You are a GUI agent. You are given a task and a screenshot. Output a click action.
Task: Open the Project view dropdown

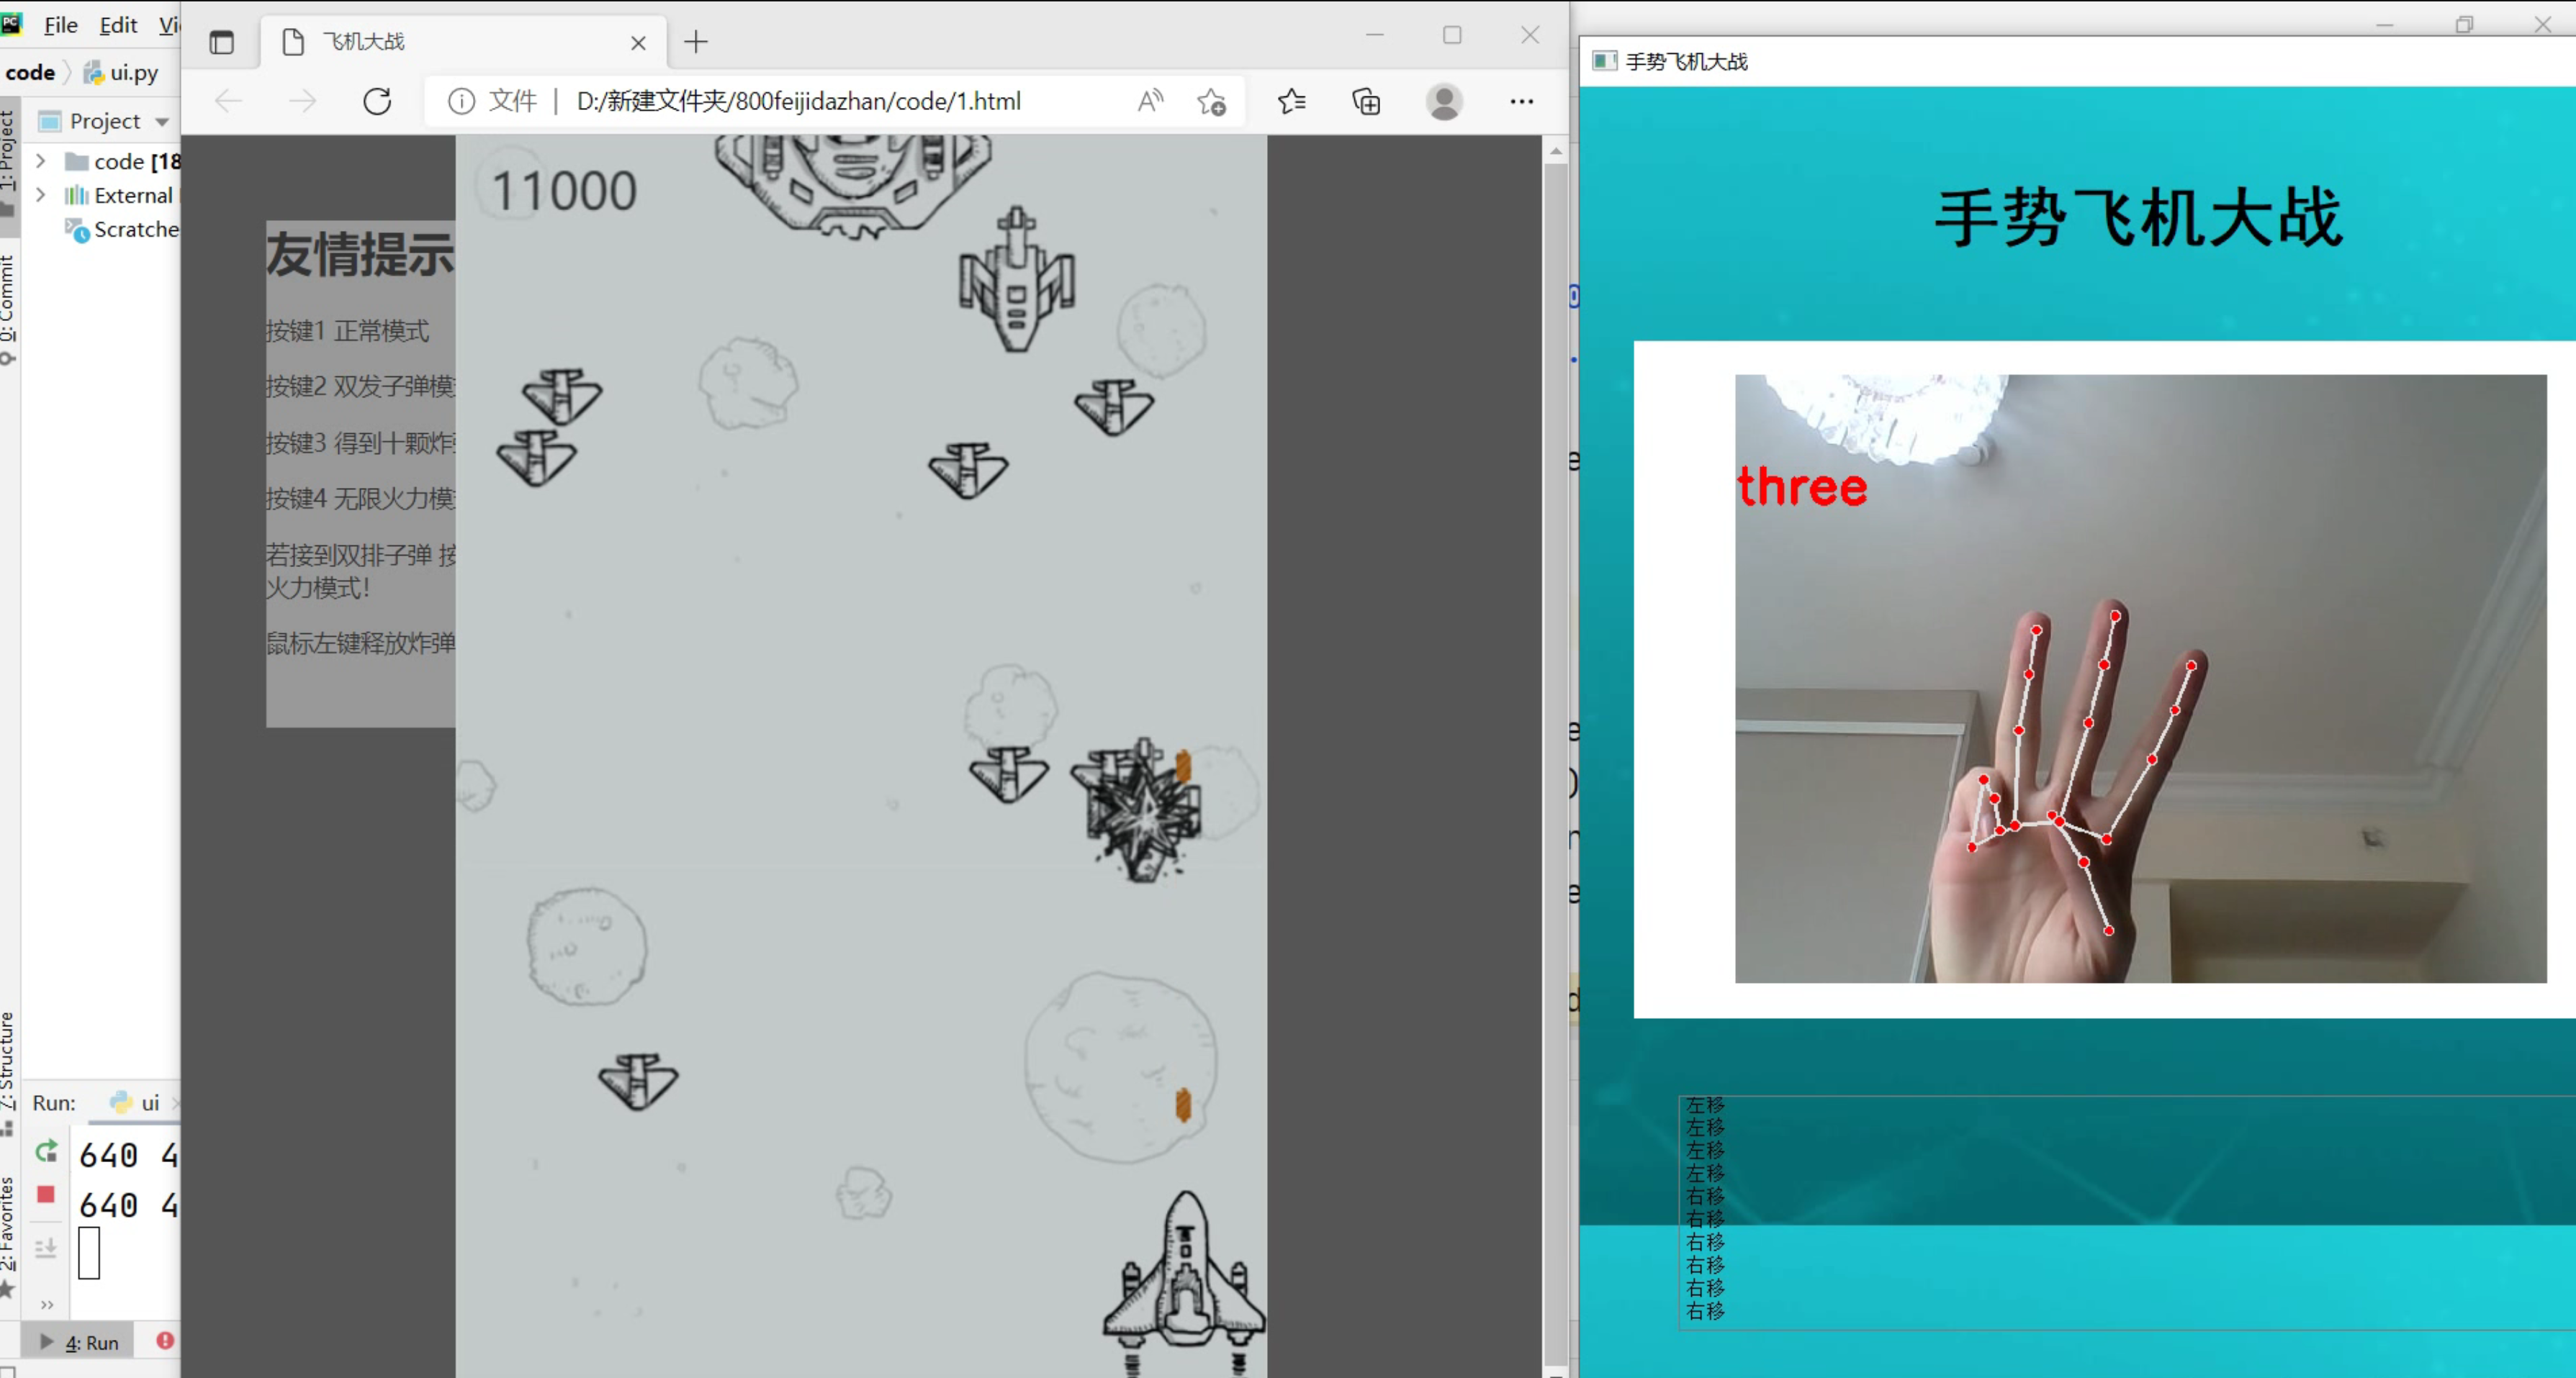pos(161,122)
